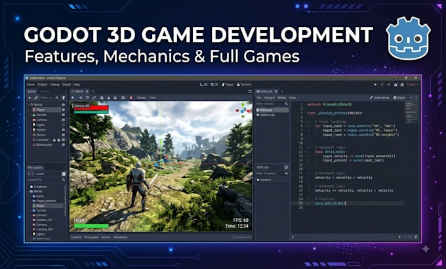446x269 pixels.
Task: Toggle visibility of Blandspace node
Action: [63, 144]
